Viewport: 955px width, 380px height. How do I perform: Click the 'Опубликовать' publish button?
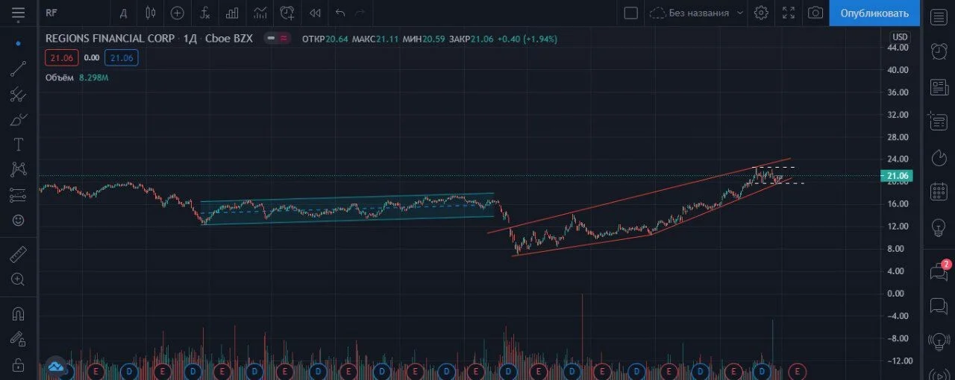874,13
